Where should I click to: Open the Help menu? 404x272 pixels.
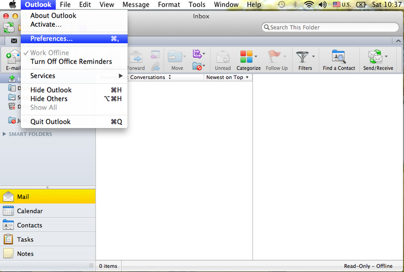click(254, 5)
